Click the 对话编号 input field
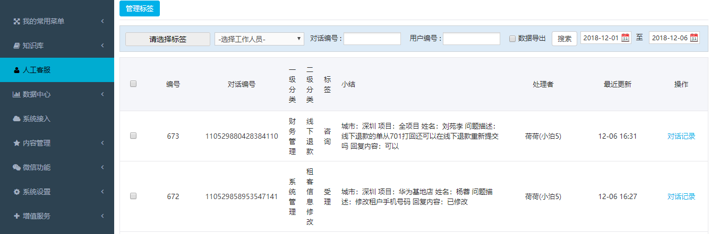Image resolution: width=710 pixels, height=234 pixels. point(372,39)
